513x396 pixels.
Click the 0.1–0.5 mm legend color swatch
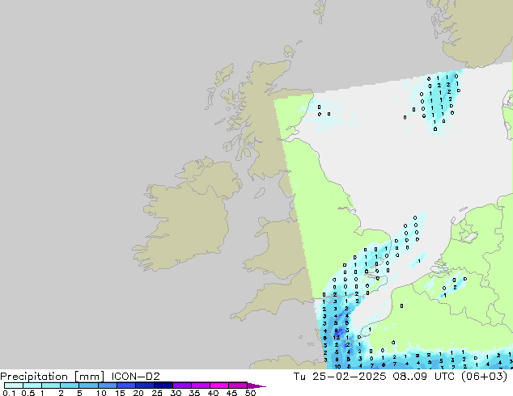(14, 385)
